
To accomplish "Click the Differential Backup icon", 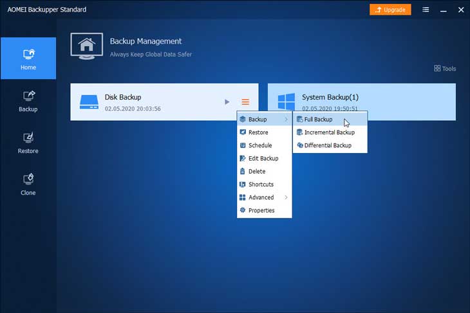I will pos(300,145).
